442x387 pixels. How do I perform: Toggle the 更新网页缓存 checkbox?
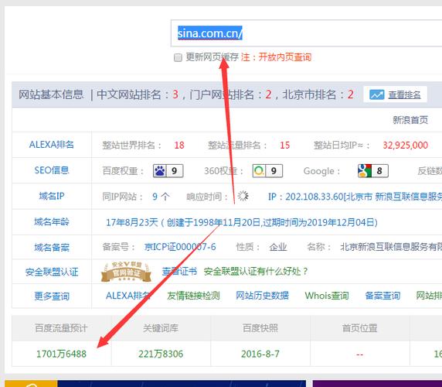point(178,57)
